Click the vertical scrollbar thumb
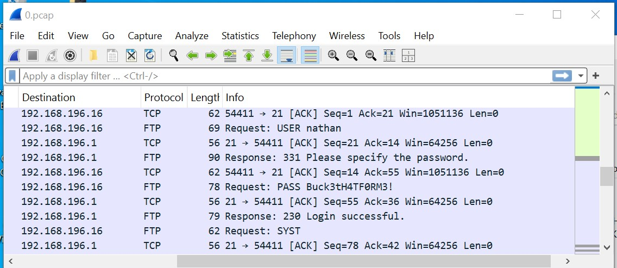 tap(606, 176)
